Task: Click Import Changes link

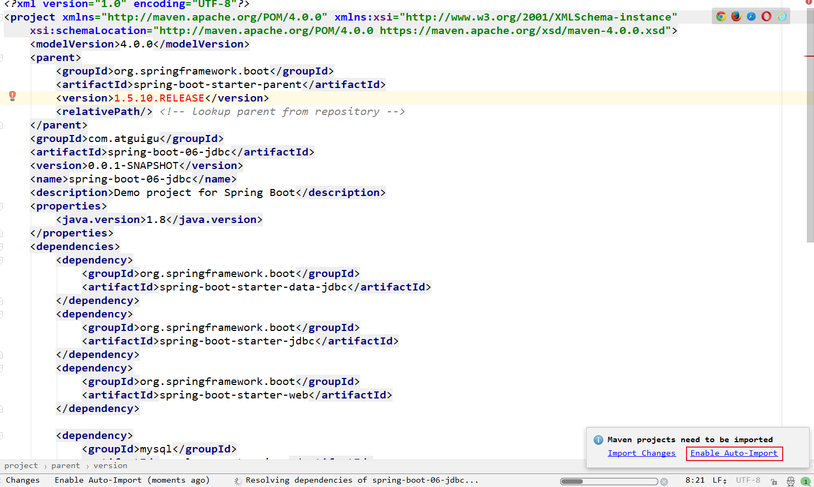Action: tap(642, 453)
